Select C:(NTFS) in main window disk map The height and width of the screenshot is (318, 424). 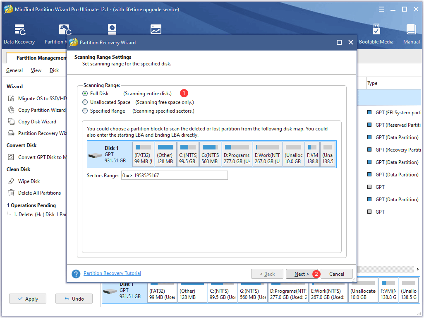(x=223, y=292)
